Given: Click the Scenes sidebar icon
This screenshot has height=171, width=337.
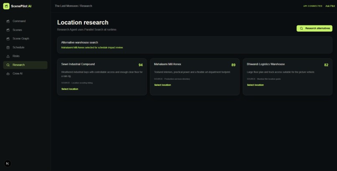Looking at the screenshot, I should [8, 30].
